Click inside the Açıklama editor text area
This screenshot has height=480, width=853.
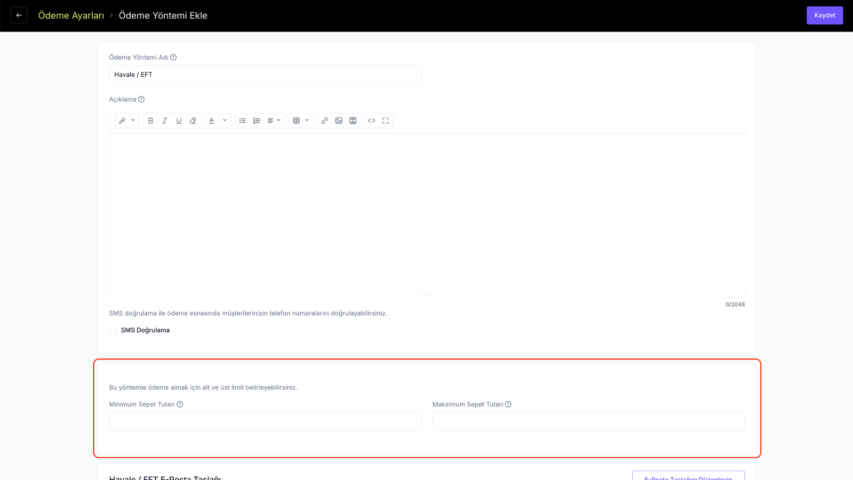(427, 213)
